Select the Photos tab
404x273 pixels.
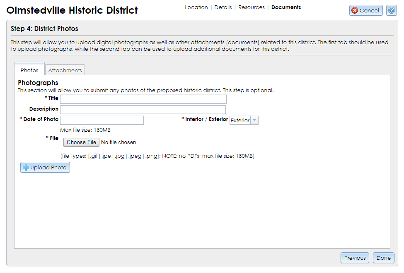[x=29, y=70]
